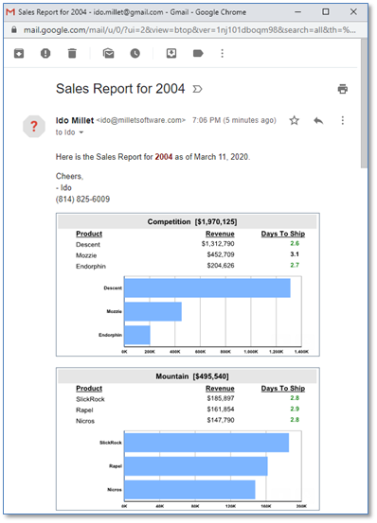Viewport: 377px width, 523px height.
Task: Click the Endorphin revenue value $204,626
Action: coord(221,266)
